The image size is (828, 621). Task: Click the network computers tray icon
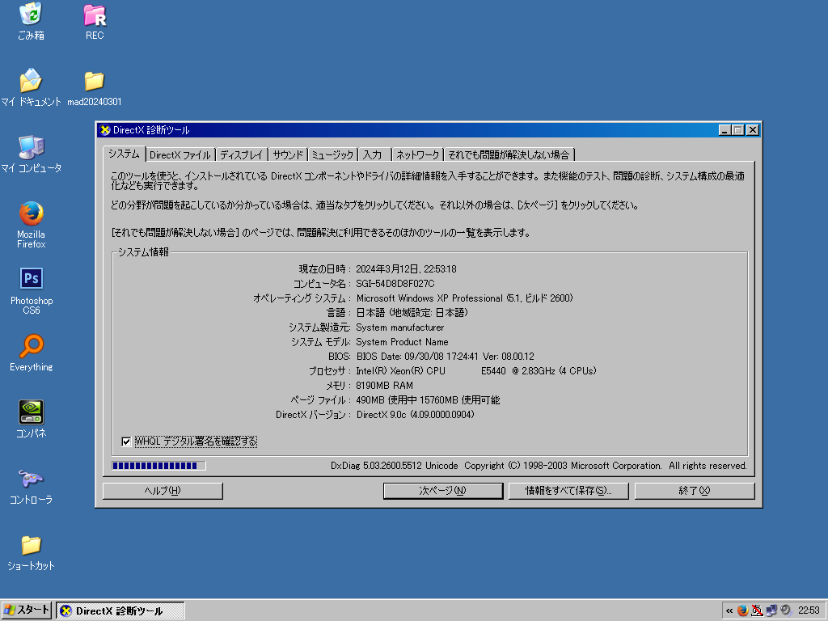(x=771, y=610)
